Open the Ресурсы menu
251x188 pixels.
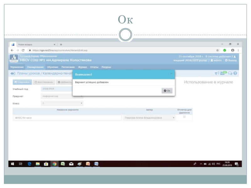(106, 67)
